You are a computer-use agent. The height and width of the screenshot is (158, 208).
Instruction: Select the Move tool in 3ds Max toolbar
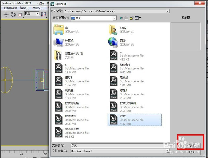pos(6,15)
